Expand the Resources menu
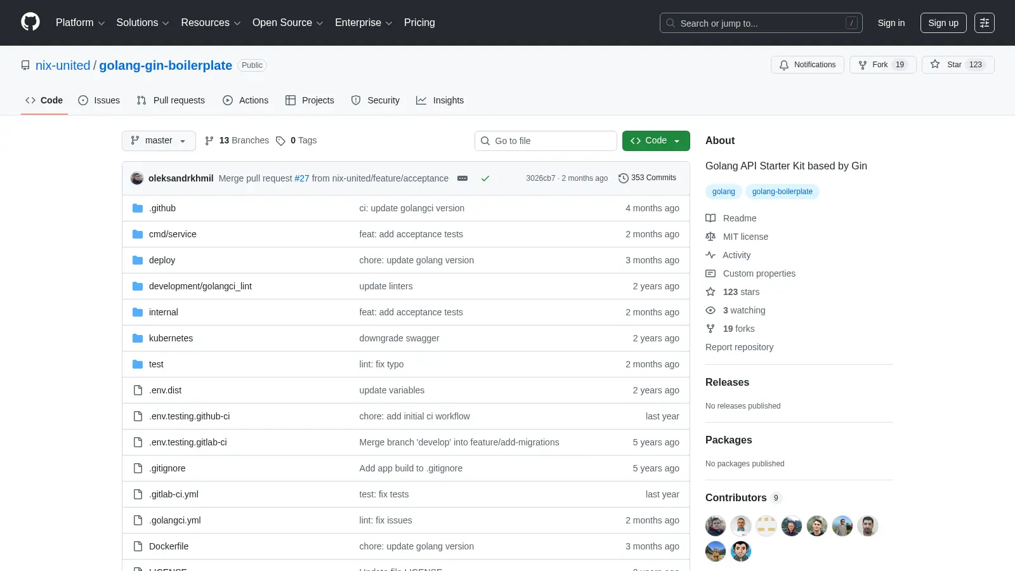 click(x=211, y=23)
